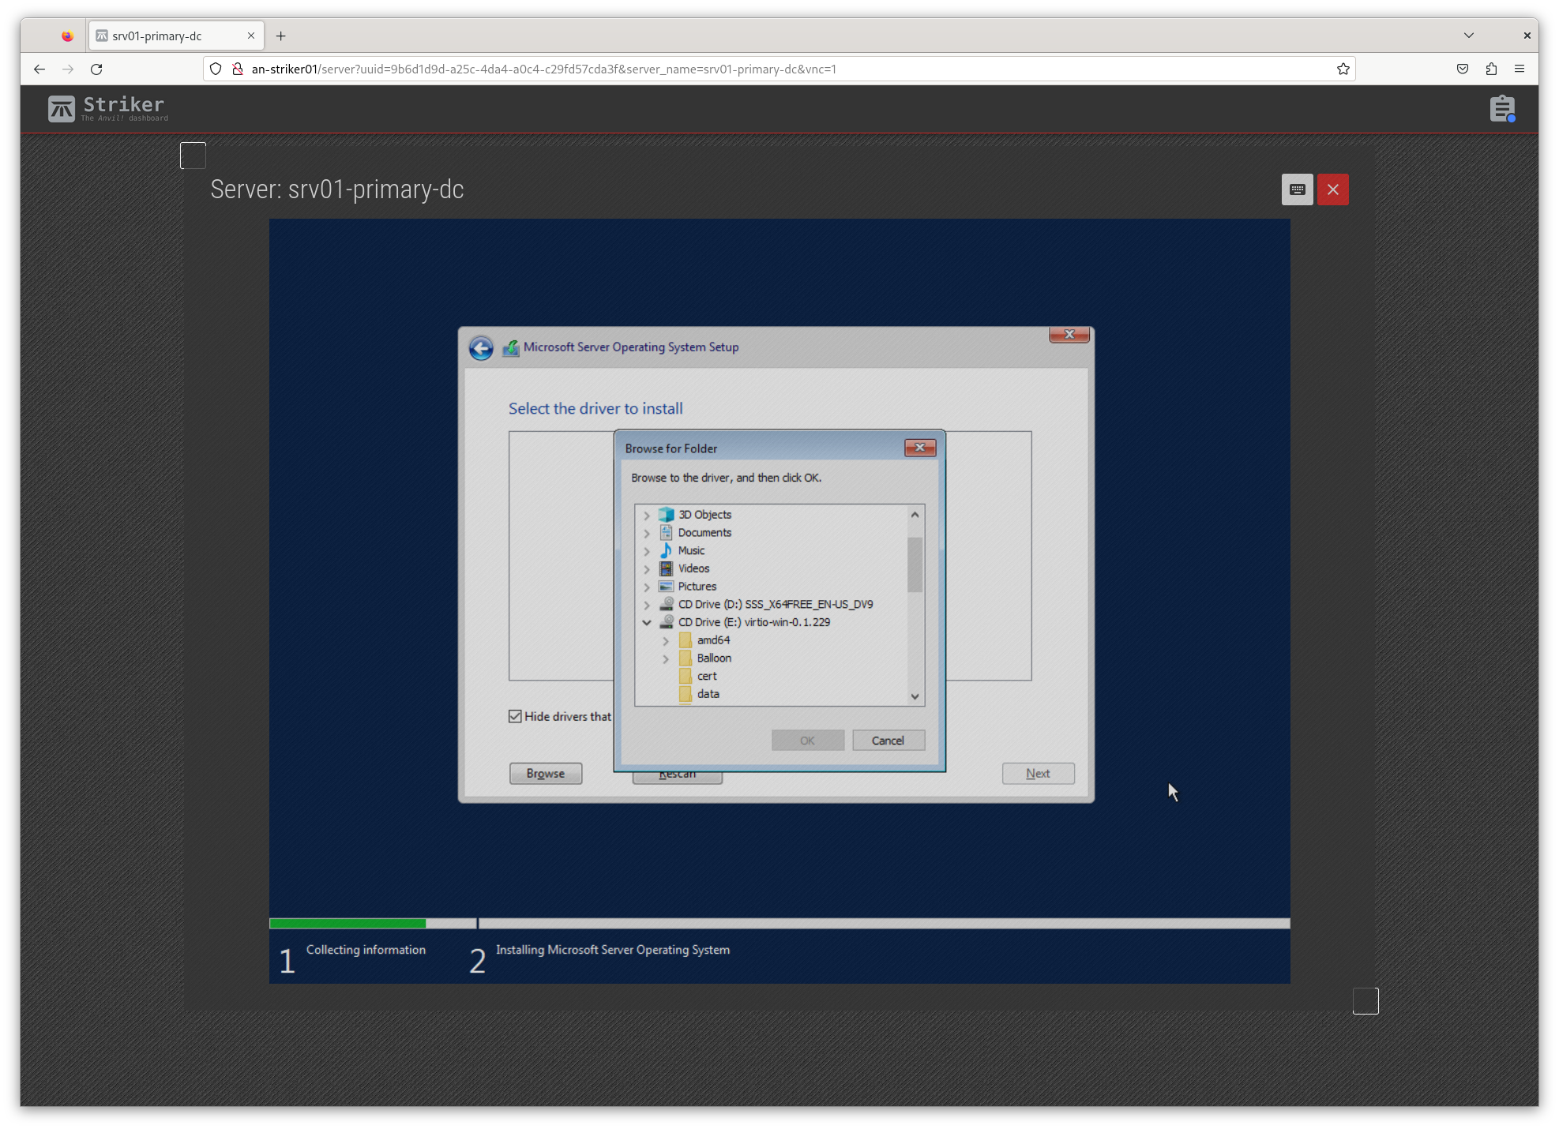Click browser forward navigation arrow
1559x1129 pixels.
coord(68,69)
